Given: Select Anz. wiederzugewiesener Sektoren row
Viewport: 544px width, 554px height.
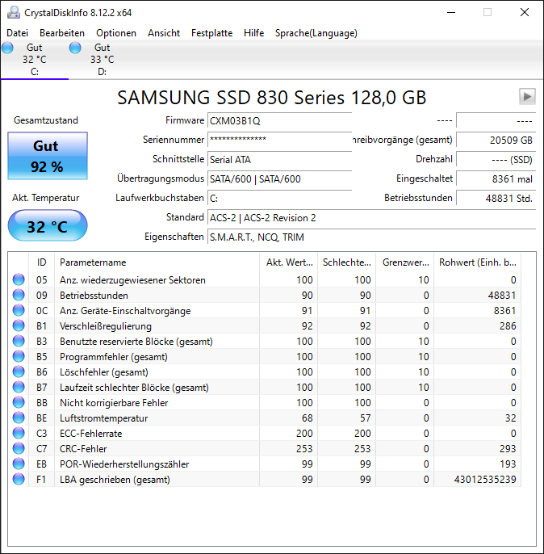Looking at the screenshot, I should coord(265,279).
